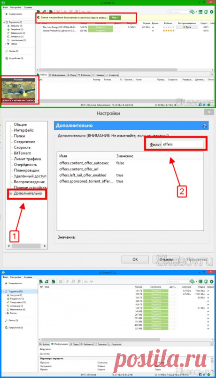Click remote device icon in top window toolbar

206,12
